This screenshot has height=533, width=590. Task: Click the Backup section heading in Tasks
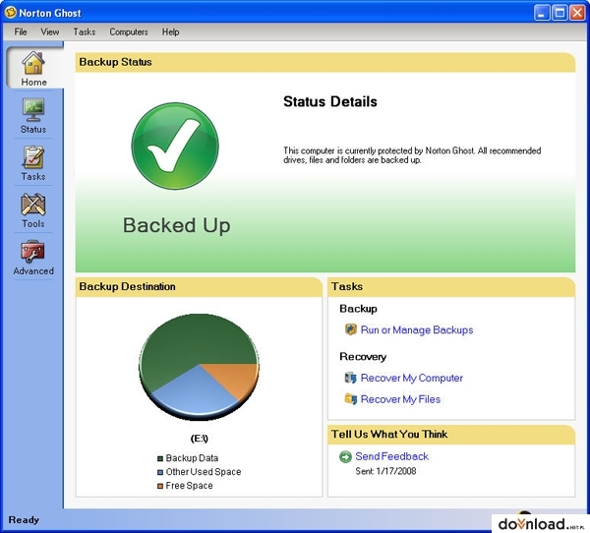click(358, 309)
